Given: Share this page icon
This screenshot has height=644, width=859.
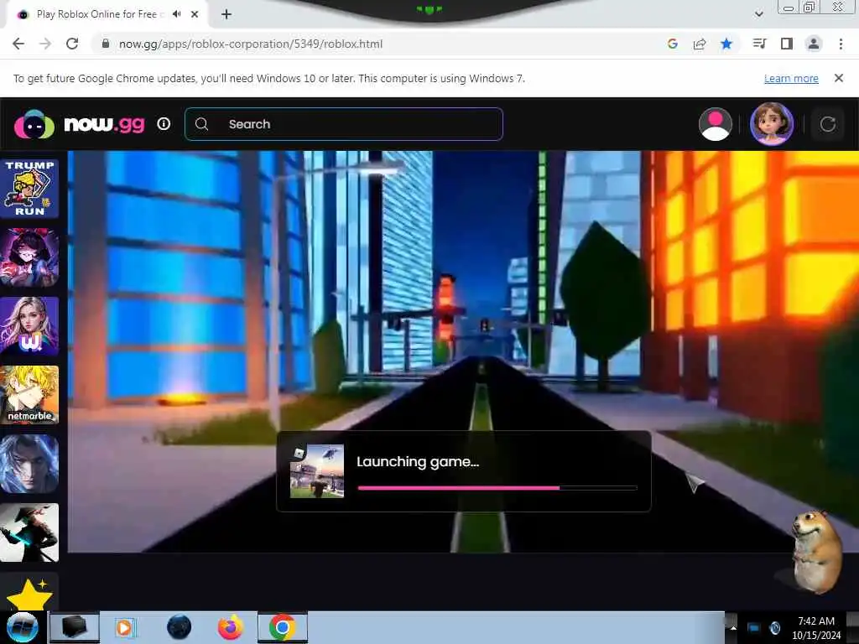Looking at the screenshot, I should 700,44.
